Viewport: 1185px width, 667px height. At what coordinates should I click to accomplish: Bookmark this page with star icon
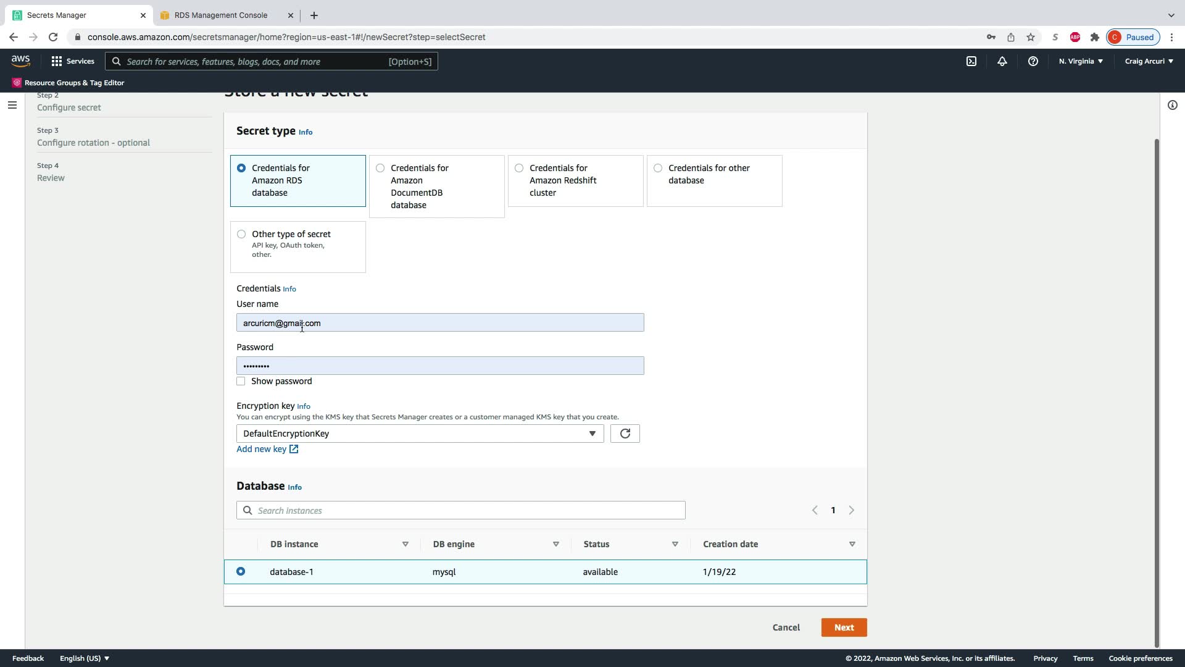click(x=1031, y=37)
